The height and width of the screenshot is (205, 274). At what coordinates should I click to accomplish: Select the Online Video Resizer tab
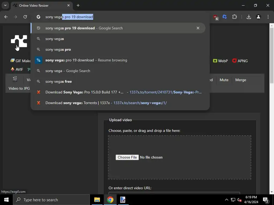[41, 6]
